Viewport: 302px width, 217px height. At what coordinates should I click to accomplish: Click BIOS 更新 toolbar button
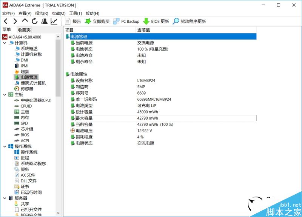point(156,22)
